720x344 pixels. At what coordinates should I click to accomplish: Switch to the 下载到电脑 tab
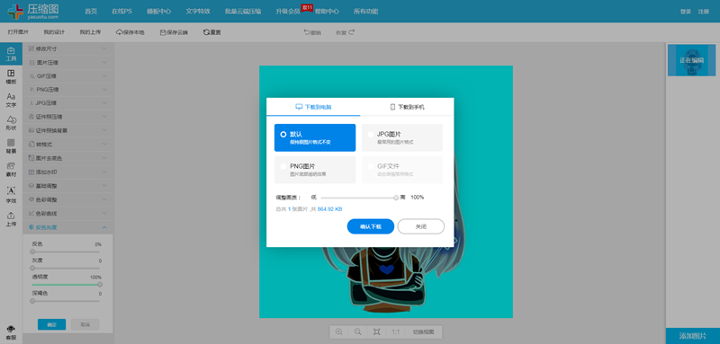(x=313, y=107)
